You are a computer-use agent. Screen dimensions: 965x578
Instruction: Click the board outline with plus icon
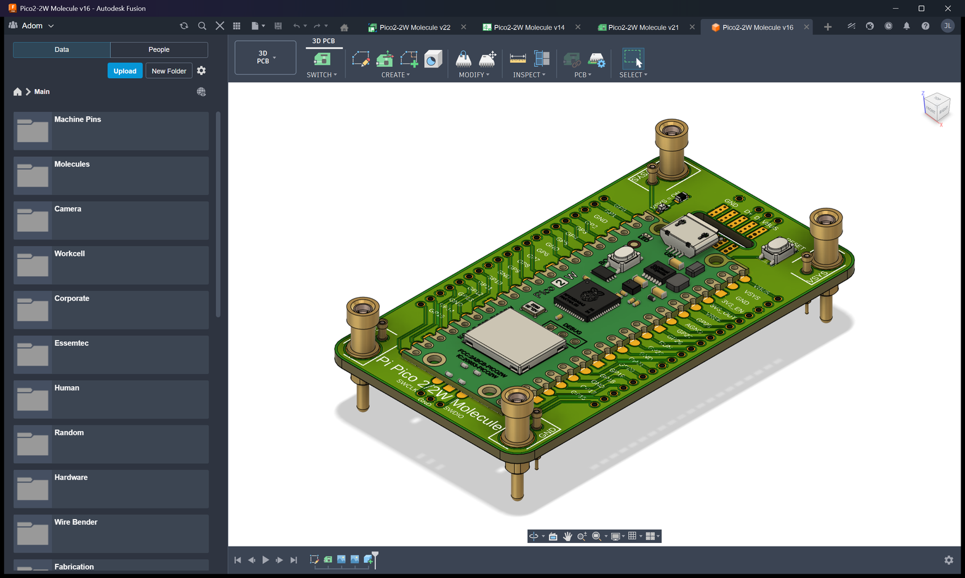409,59
